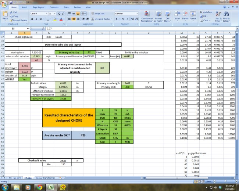Click the Paste icon in Clipboard group
This screenshot has height=191, width=239.
(x=5, y=15)
